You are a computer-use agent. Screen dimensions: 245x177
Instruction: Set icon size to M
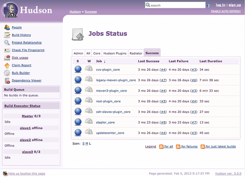(x=87, y=144)
